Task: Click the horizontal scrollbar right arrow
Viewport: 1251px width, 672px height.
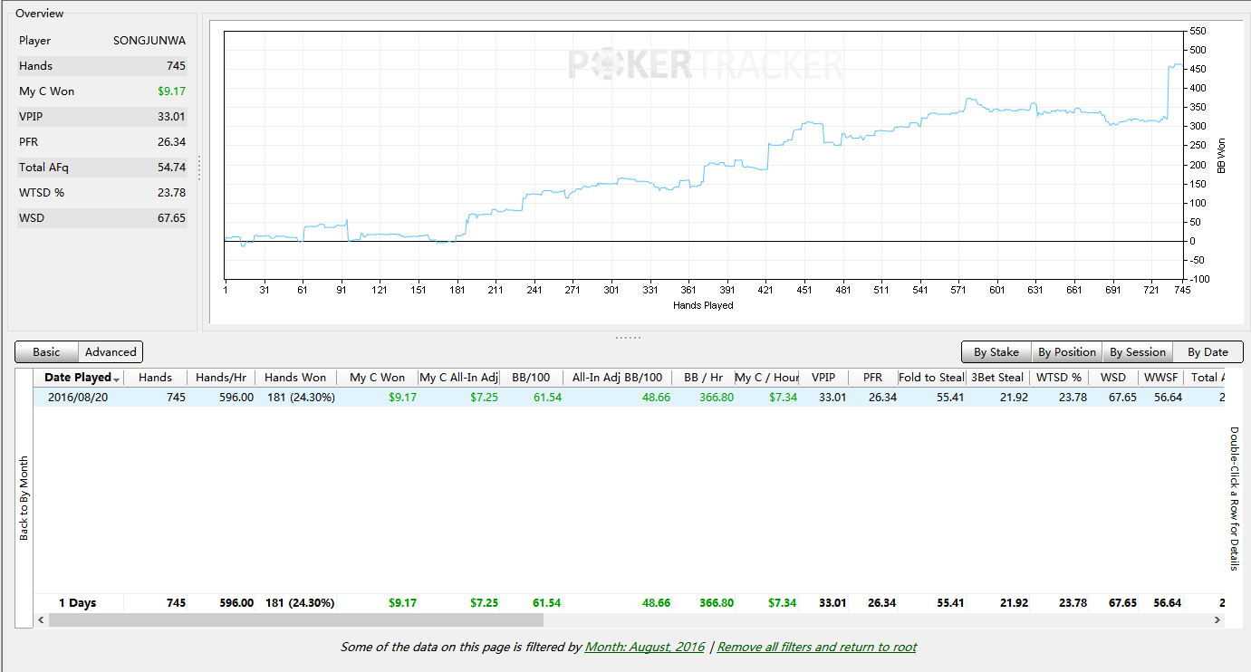Action: click(x=1217, y=620)
